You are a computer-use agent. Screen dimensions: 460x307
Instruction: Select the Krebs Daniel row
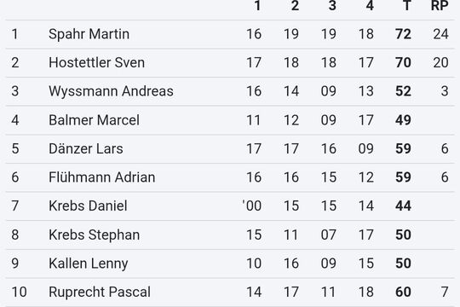pos(230,206)
